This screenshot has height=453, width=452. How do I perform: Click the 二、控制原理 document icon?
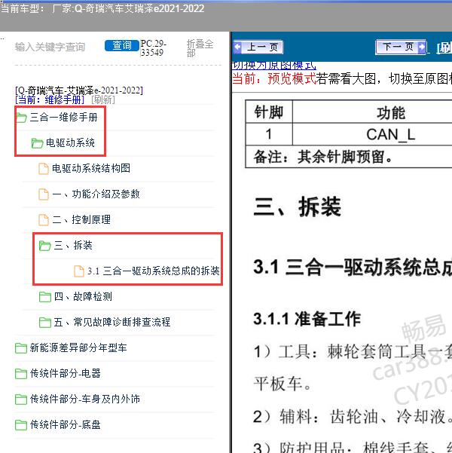(44, 220)
